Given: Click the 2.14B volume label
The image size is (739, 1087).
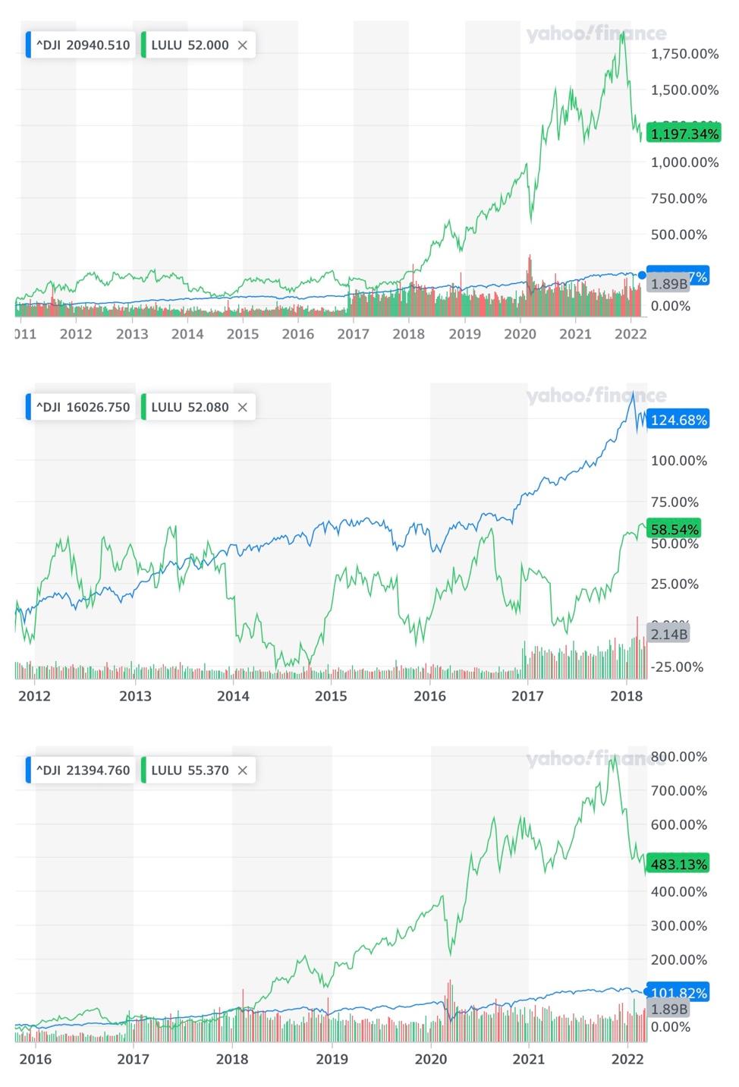Looking at the screenshot, I should (669, 634).
